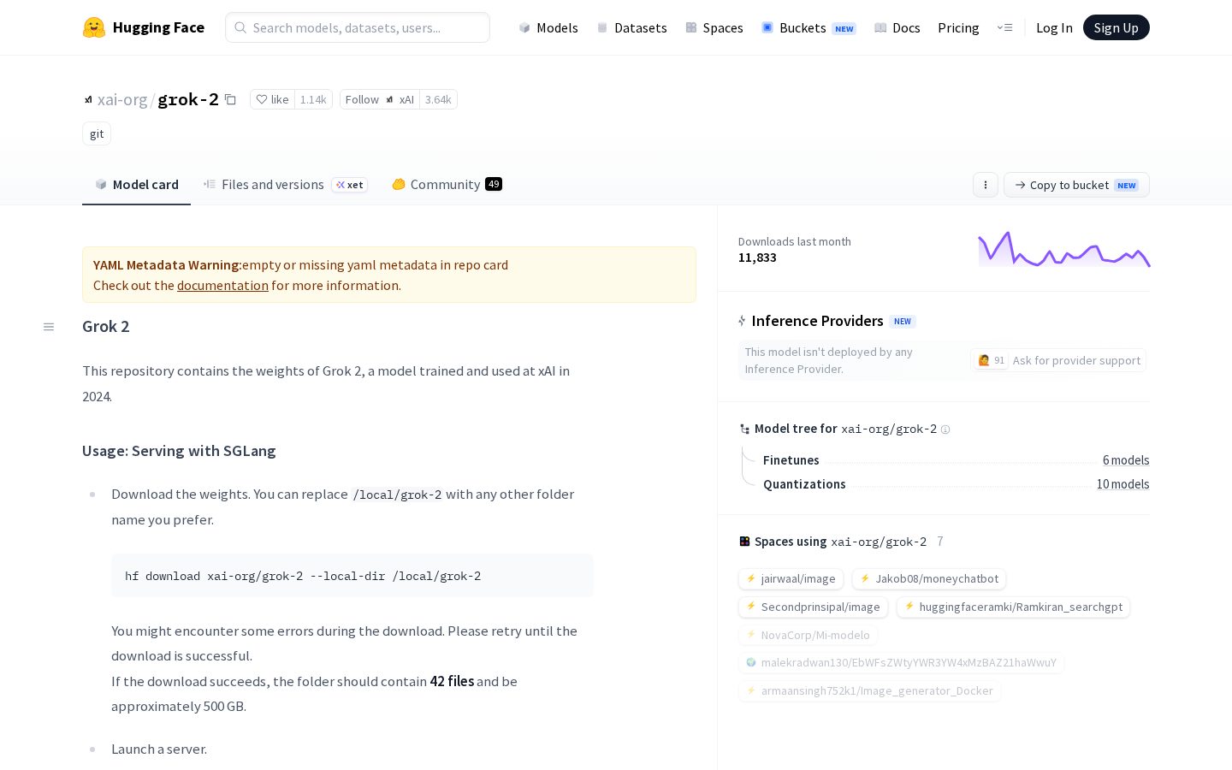This screenshot has height=770, width=1232.
Task: Open the Docs menu item
Action: 897,27
